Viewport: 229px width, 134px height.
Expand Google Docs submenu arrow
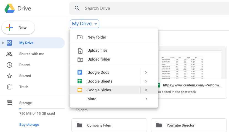[x=146, y=72]
